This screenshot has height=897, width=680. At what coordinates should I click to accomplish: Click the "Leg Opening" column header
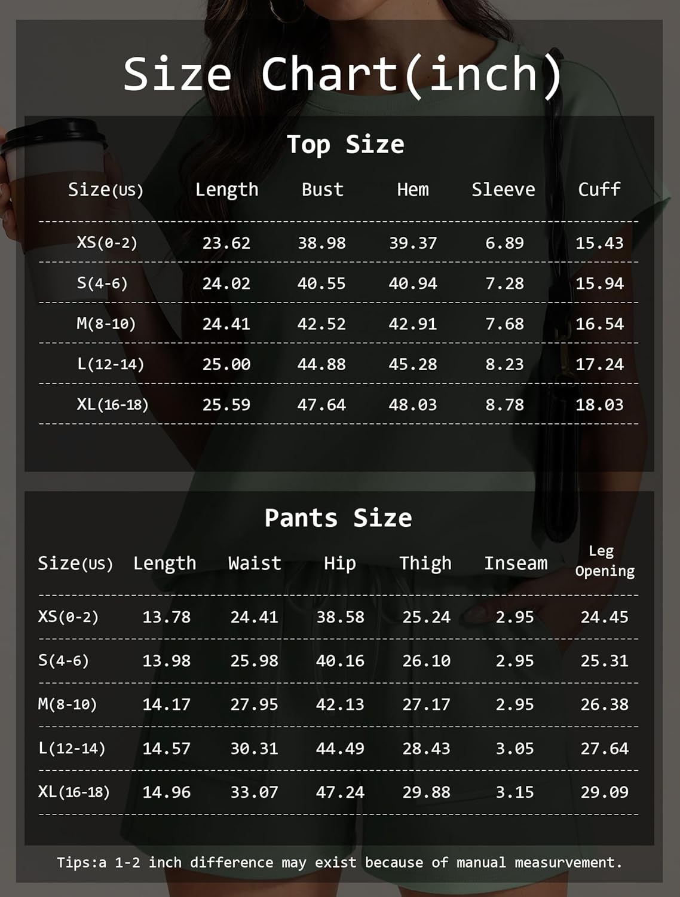click(x=604, y=561)
